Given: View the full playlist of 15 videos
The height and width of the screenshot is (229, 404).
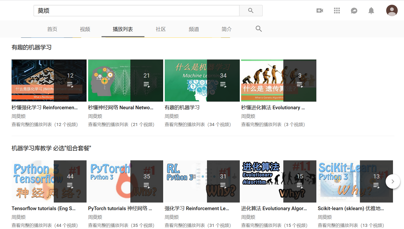Looking at the screenshot, I should 274,225.
